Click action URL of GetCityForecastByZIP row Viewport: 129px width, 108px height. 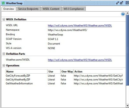[98, 76]
